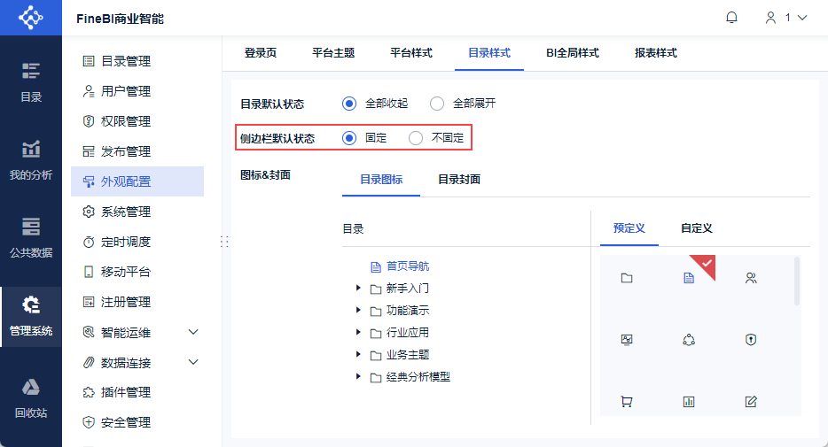The image size is (828, 447).
Task: Select the 不固定 sidebar radio button
Action: (416, 138)
